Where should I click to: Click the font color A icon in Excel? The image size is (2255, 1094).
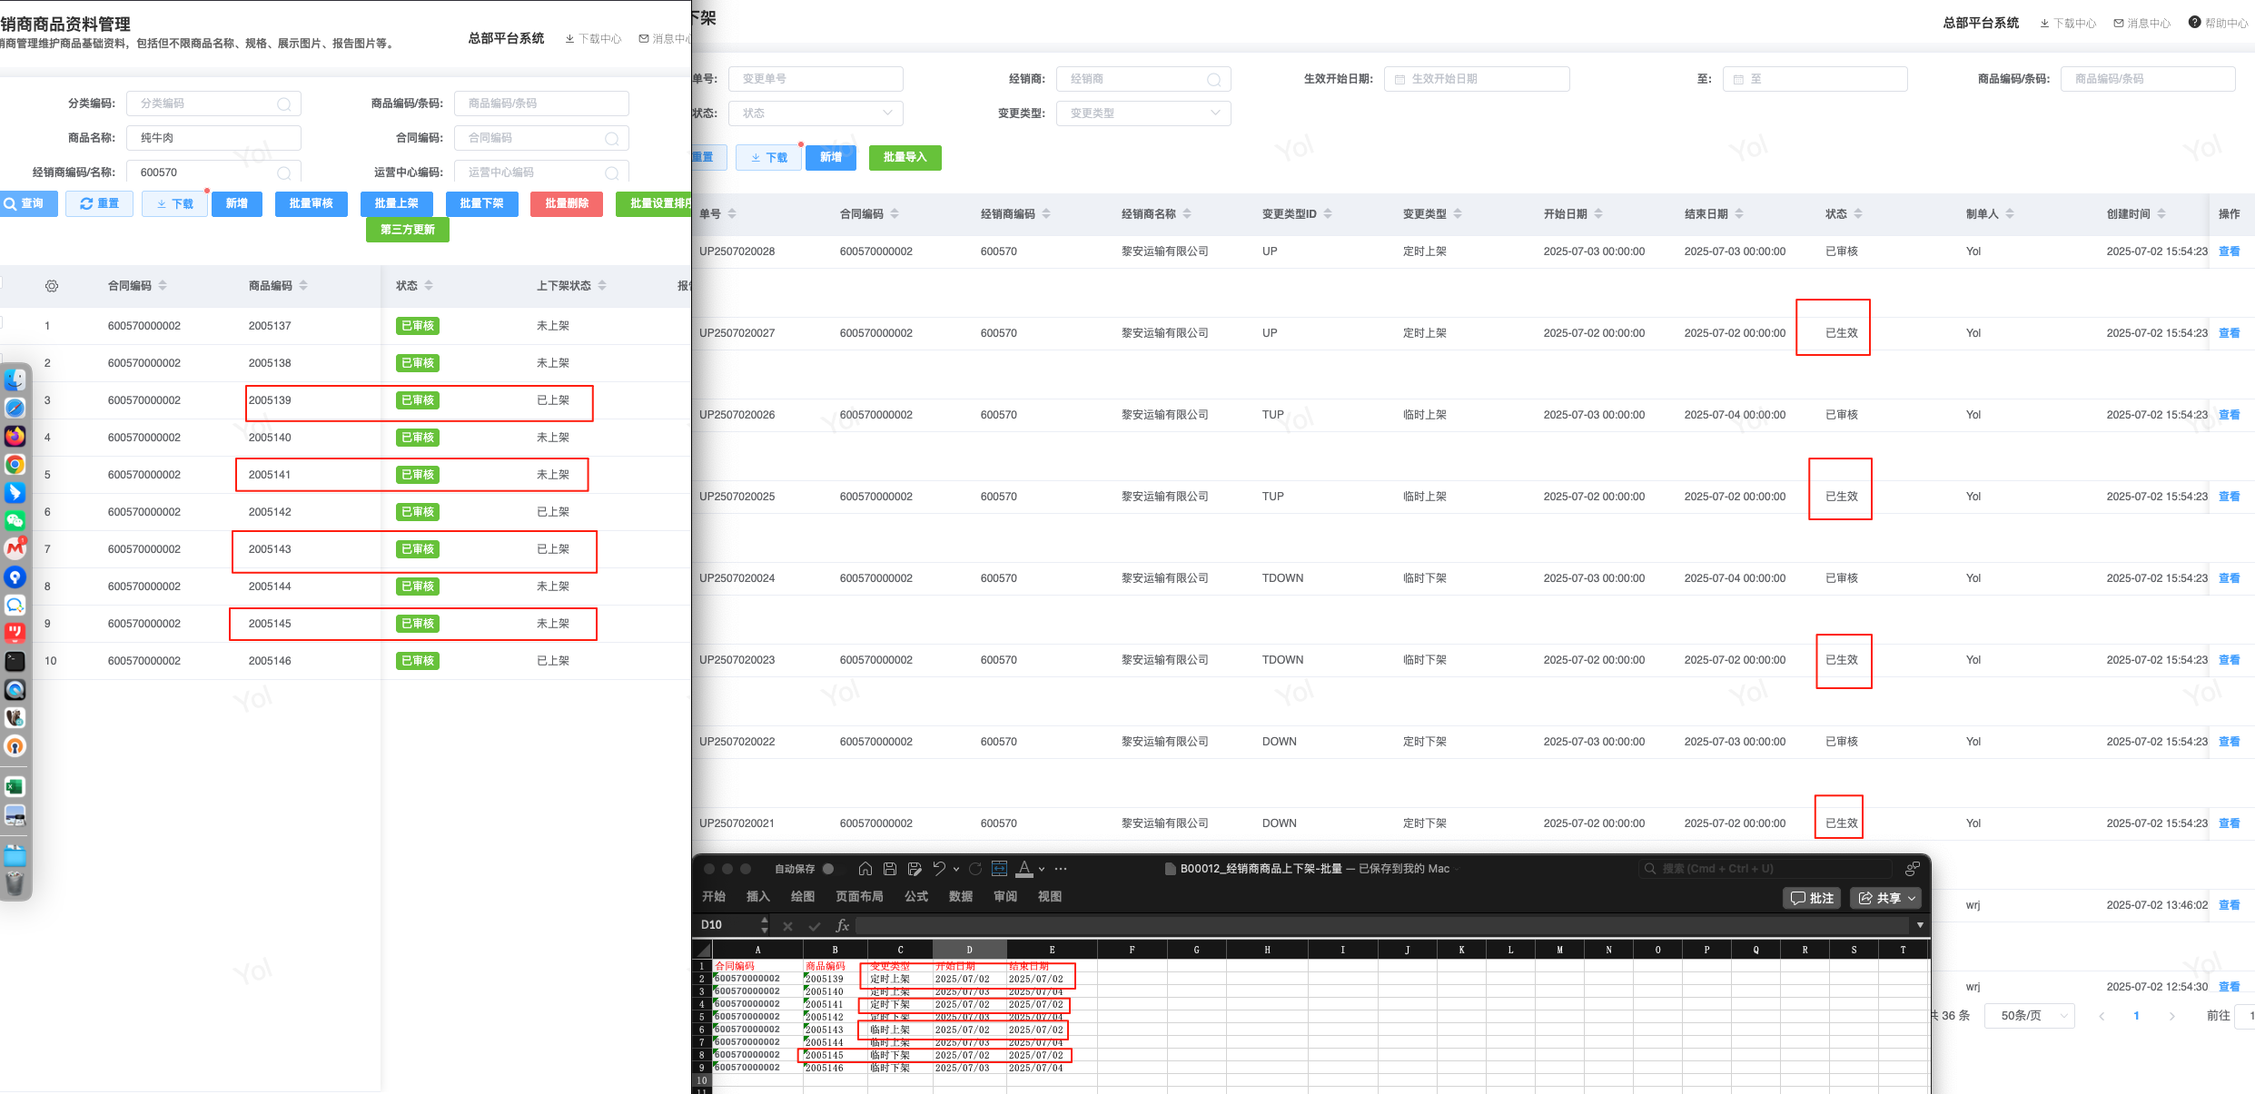coord(1024,869)
